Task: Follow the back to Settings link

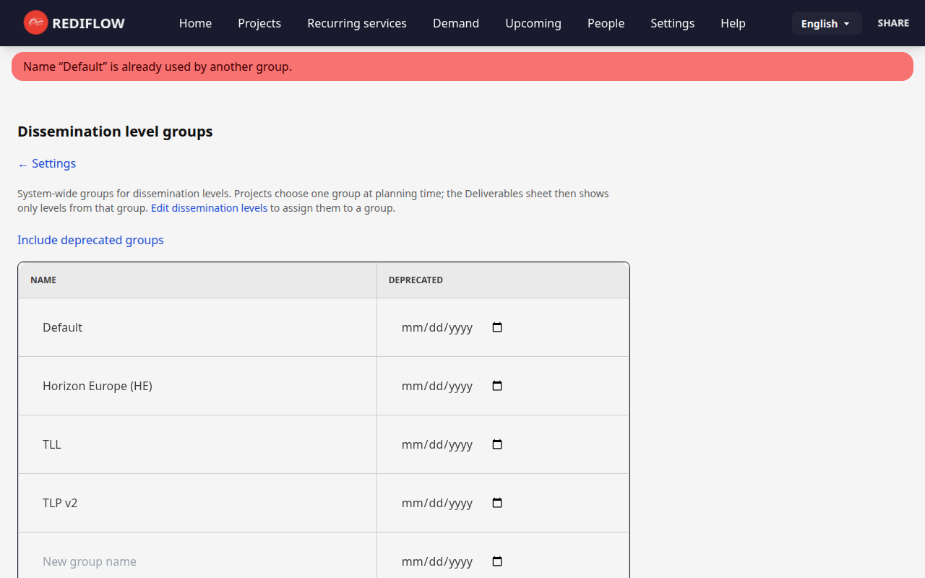Action: click(46, 163)
